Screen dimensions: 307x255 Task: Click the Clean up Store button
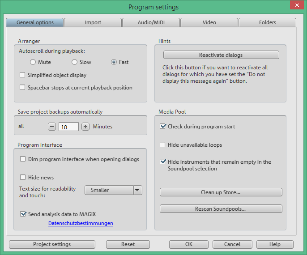pyautogui.click(x=221, y=192)
